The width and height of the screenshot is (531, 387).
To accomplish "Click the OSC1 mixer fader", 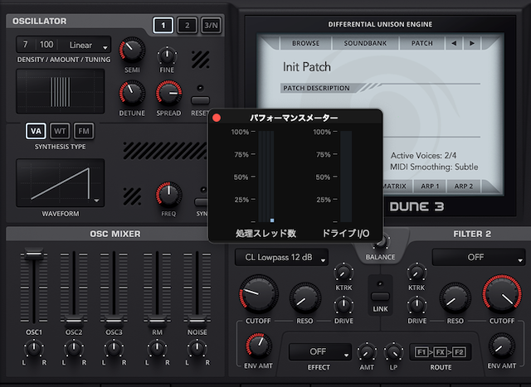I will click(x=34, y=259).
